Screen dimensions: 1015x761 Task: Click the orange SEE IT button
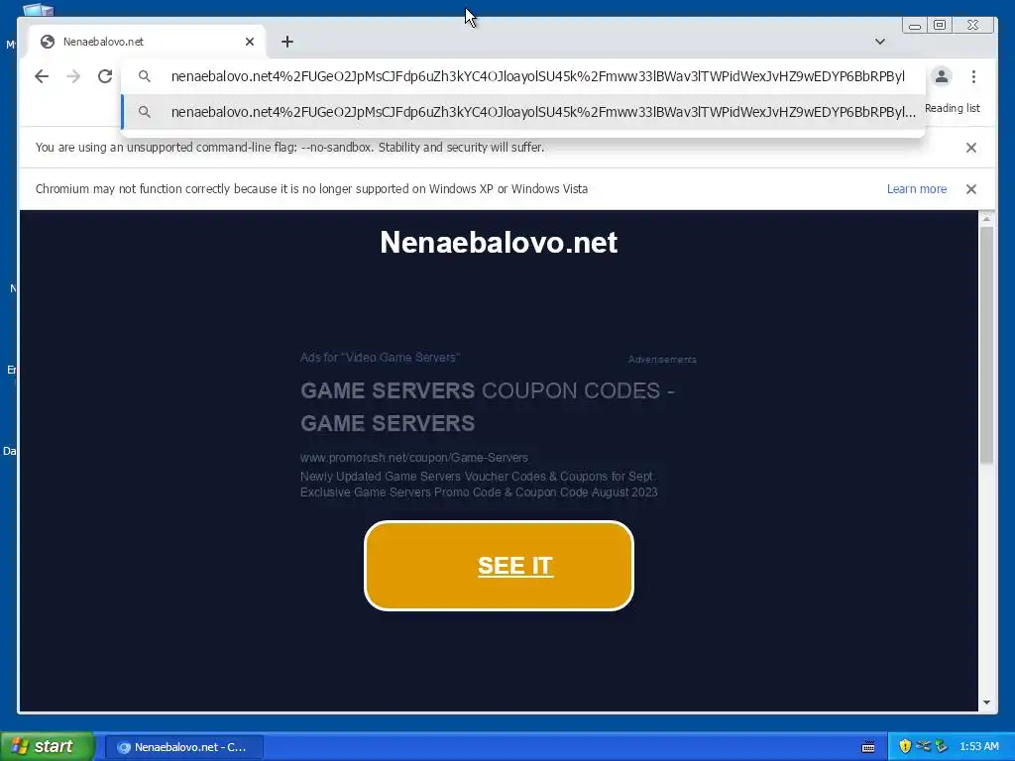pyautogui.click(x=499, y=566)
